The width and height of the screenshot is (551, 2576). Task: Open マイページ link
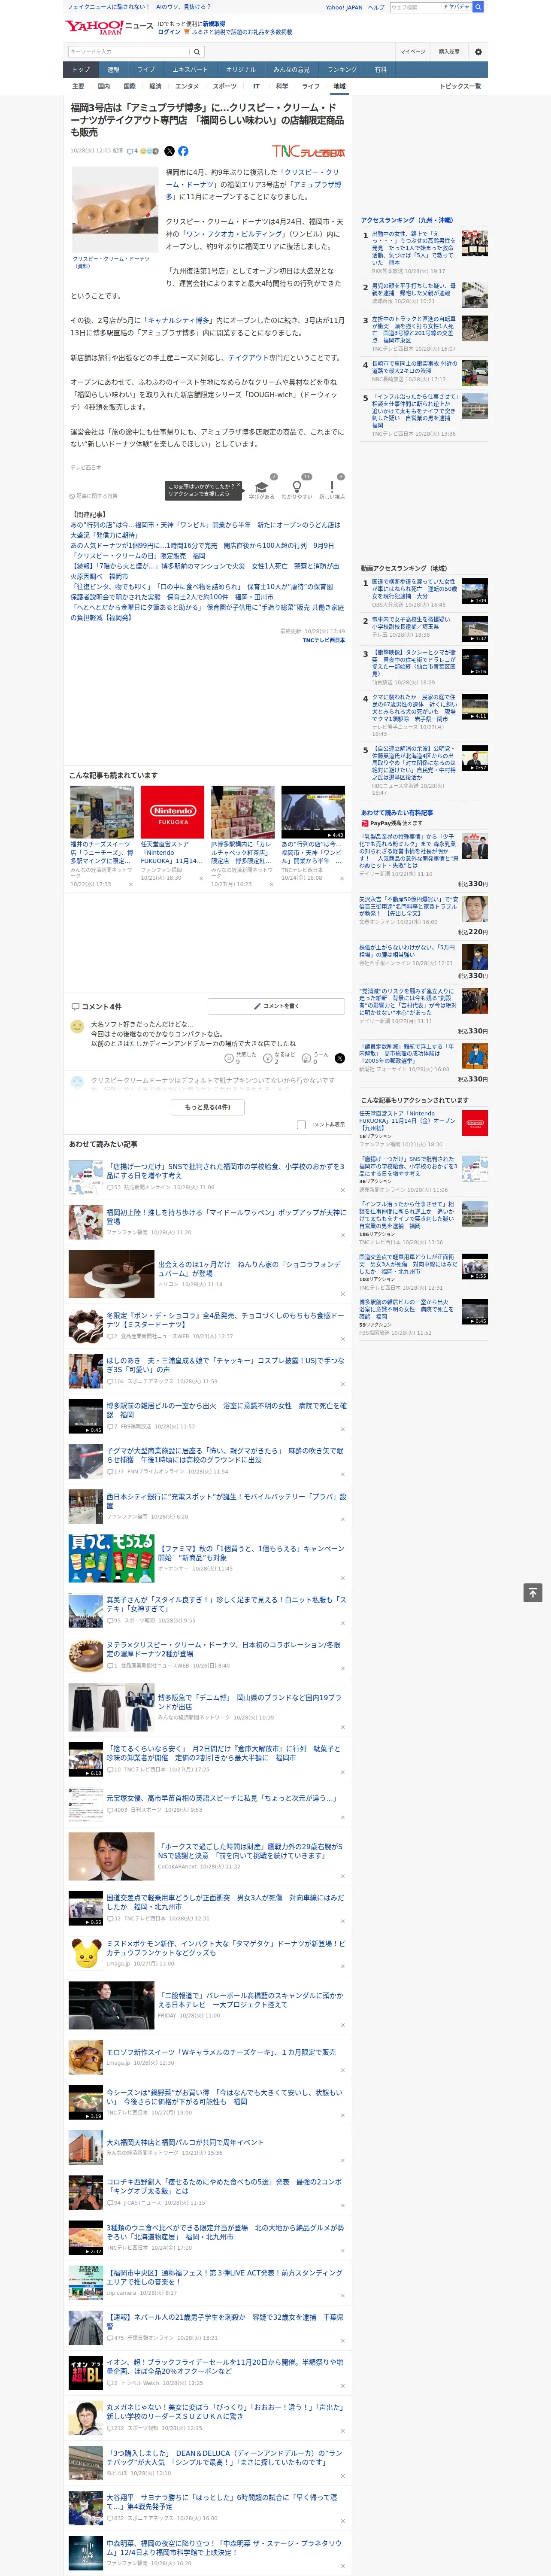pyautogui.click(x=412, y=52)
